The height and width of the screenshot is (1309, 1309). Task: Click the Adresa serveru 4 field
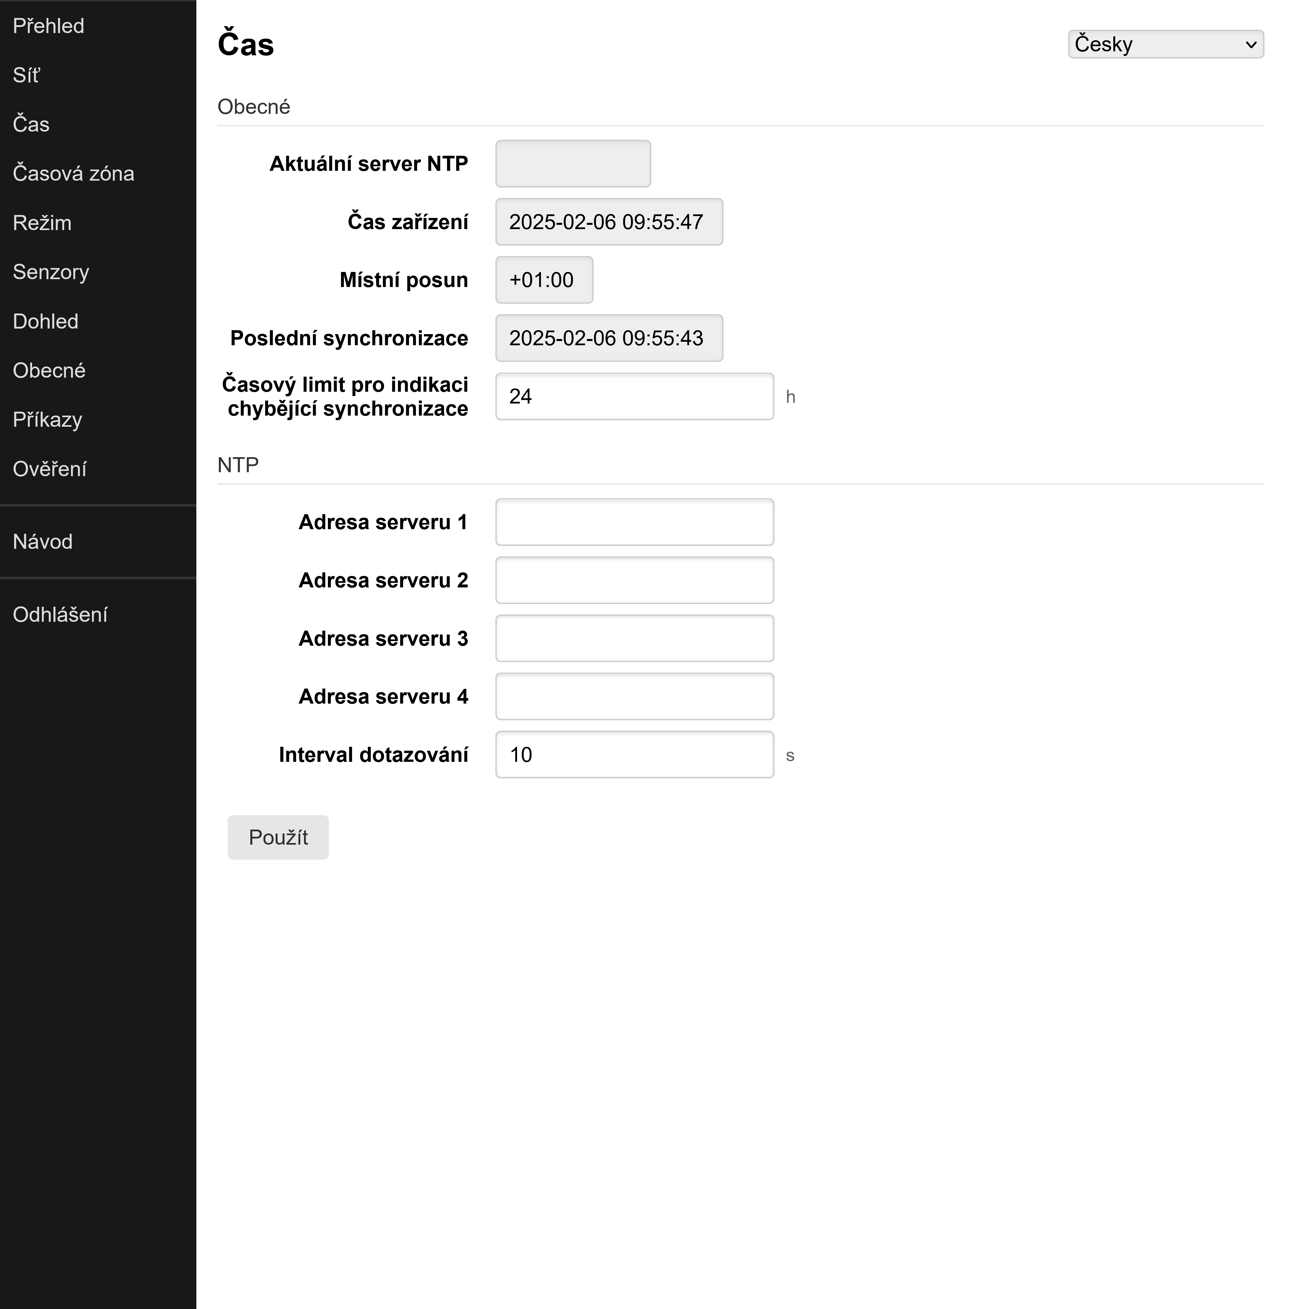pos(634,696)
